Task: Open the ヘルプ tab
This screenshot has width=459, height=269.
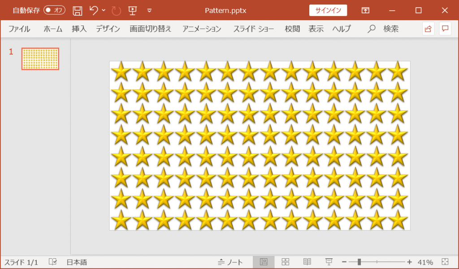Action: (341, 29)
